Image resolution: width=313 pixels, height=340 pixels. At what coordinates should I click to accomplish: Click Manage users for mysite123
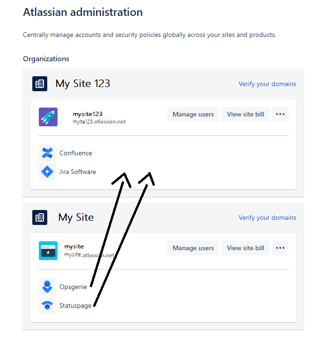click(193, 114)
